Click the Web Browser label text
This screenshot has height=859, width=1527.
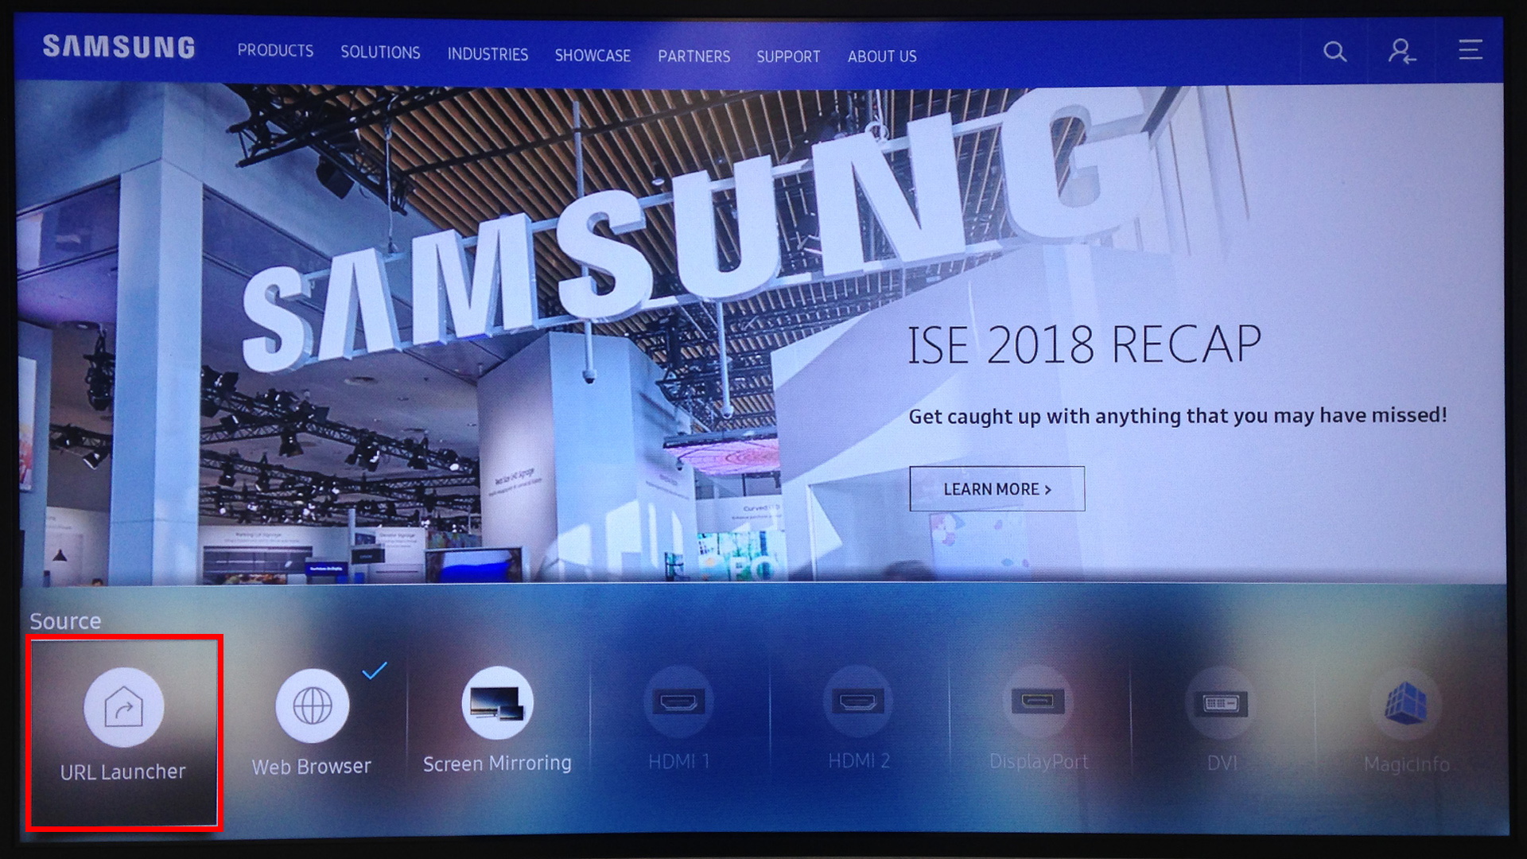pos(312,767)
